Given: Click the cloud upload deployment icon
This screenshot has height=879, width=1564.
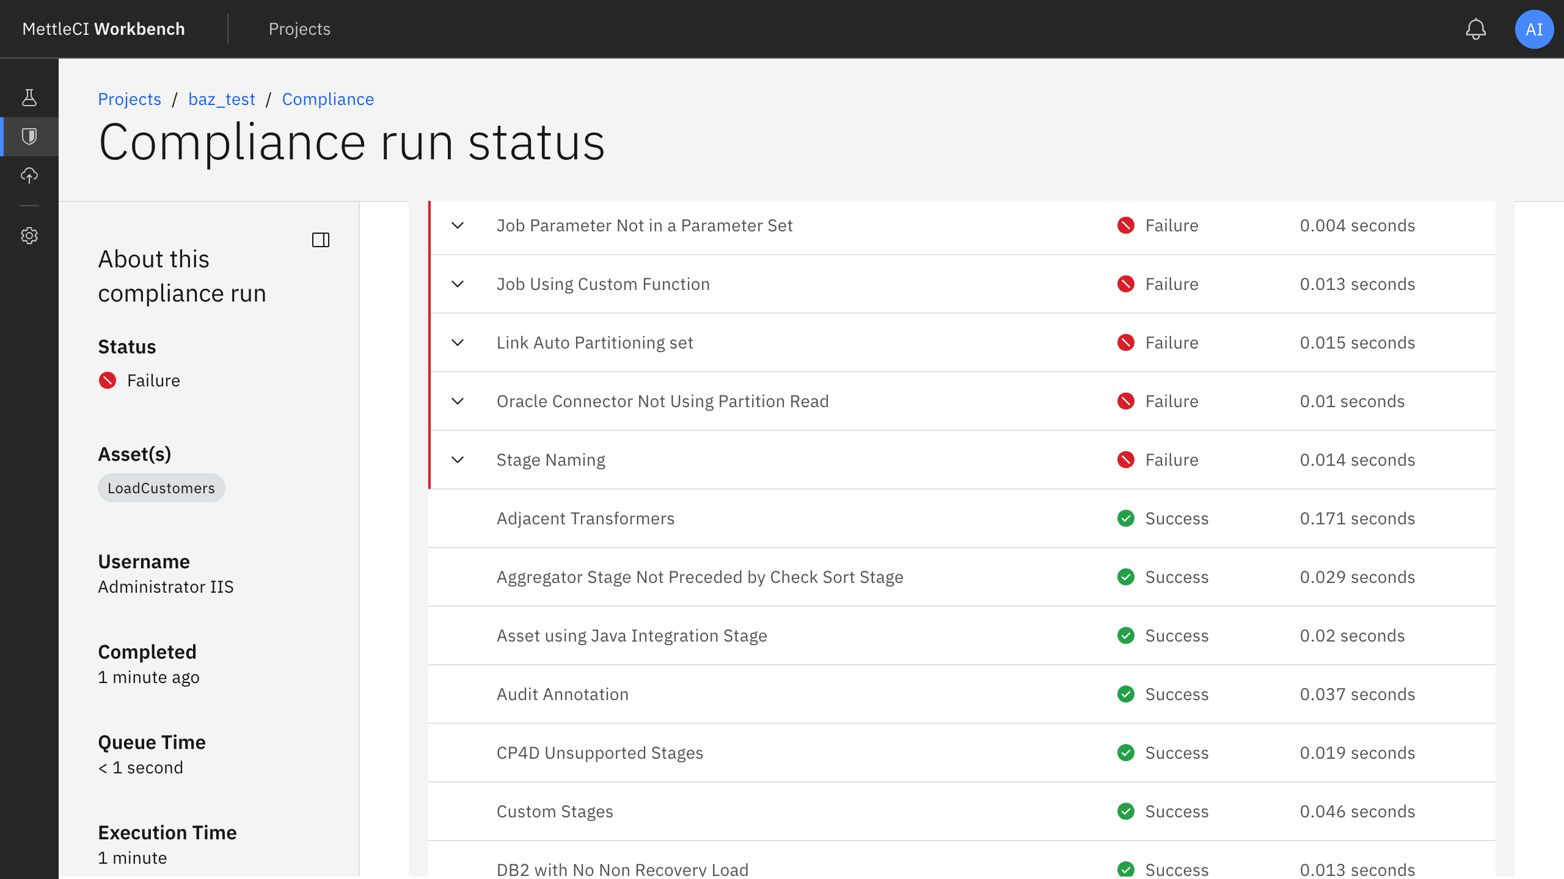Looking at the screenshot, I should (x=29, y=176).
